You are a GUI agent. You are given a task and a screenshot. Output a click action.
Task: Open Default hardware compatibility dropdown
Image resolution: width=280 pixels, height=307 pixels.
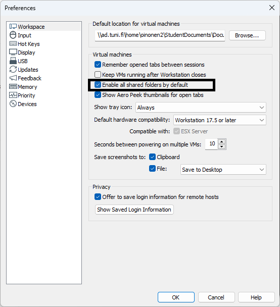(220, 120)
